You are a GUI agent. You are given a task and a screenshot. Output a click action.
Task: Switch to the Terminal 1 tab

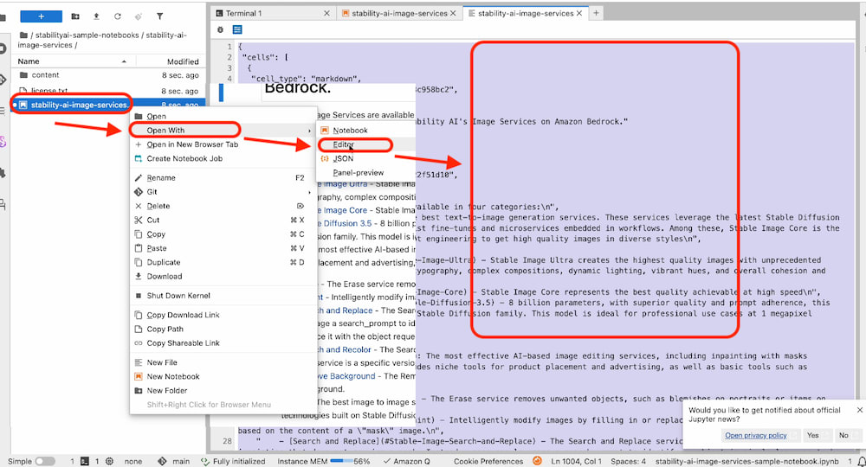coord(273,13)
